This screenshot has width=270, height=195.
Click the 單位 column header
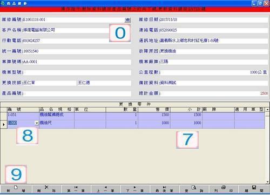point(90,109)
